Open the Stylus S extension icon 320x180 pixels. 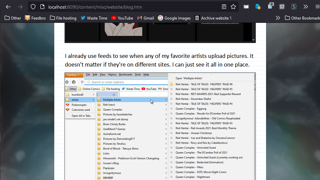294,7
